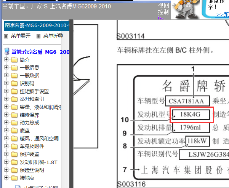Click the 容量、液体和润滑 folder icon
The height and width of the screenshot is (188, 229).
click(x=14, y=107)
